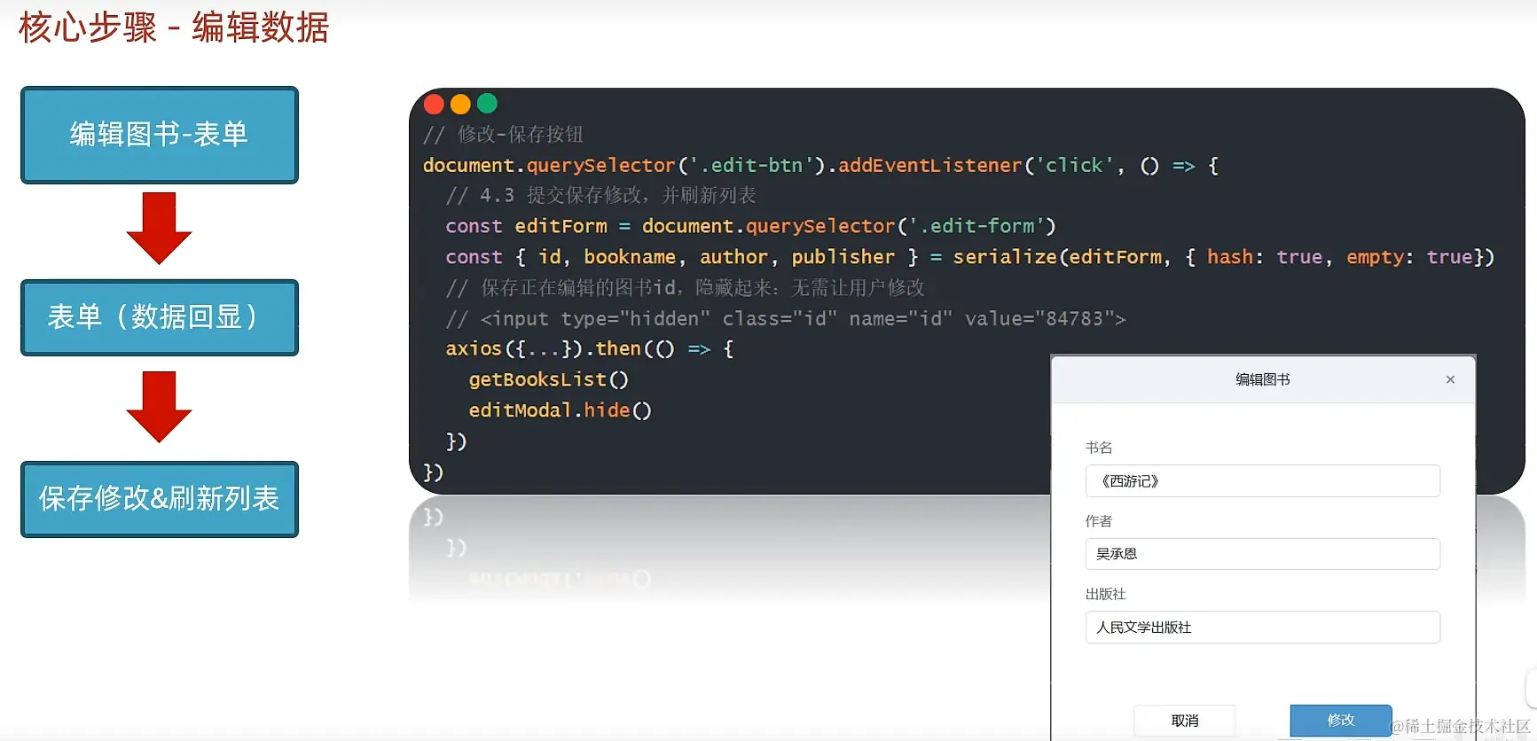Click the 取消 button

click(1185, 721)
